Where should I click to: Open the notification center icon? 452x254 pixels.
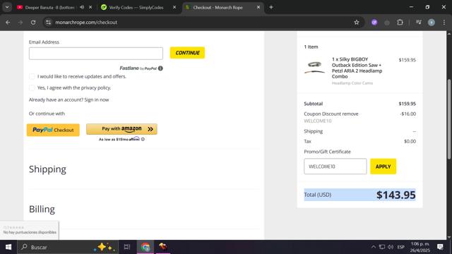[440, 247]
